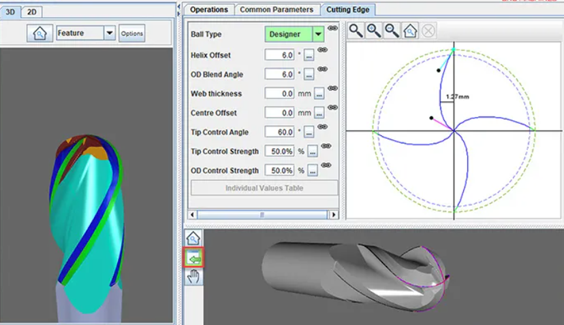The image size is (564, 325).
Task: Click the home view icon in 3D panel
Action: 40,33
